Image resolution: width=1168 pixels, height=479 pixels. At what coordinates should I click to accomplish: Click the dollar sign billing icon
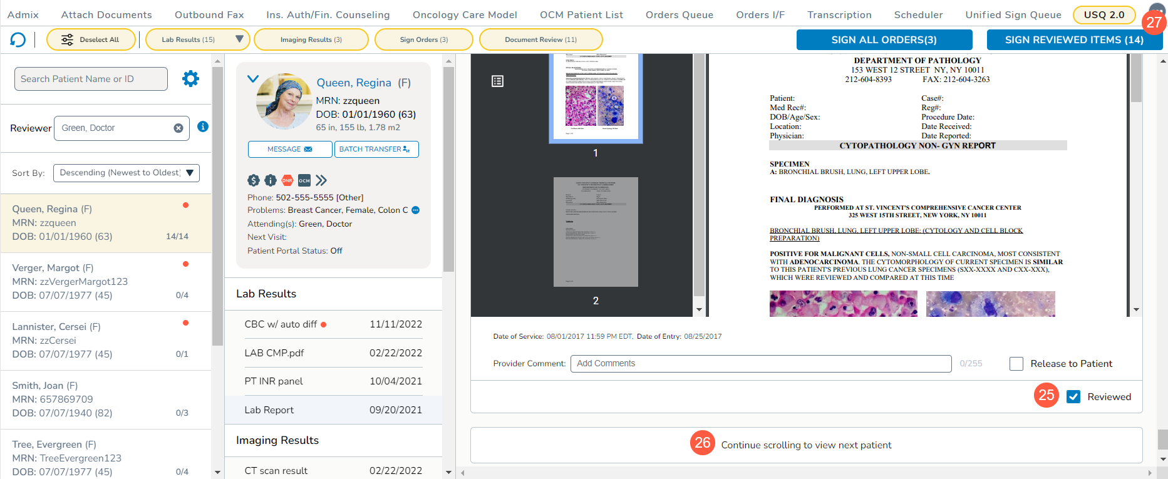[x=254, y=180]
